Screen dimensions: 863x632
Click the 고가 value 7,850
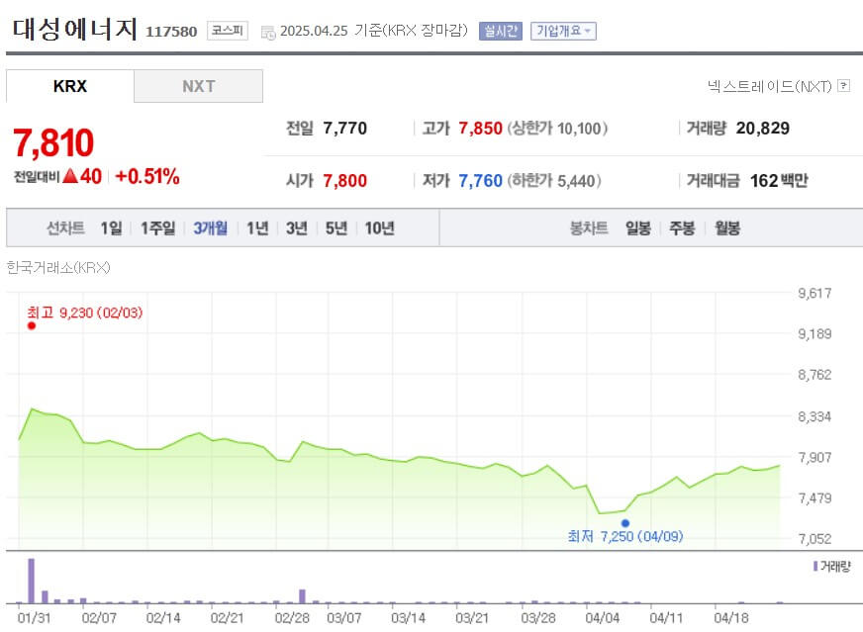click(x=480, y=129)
